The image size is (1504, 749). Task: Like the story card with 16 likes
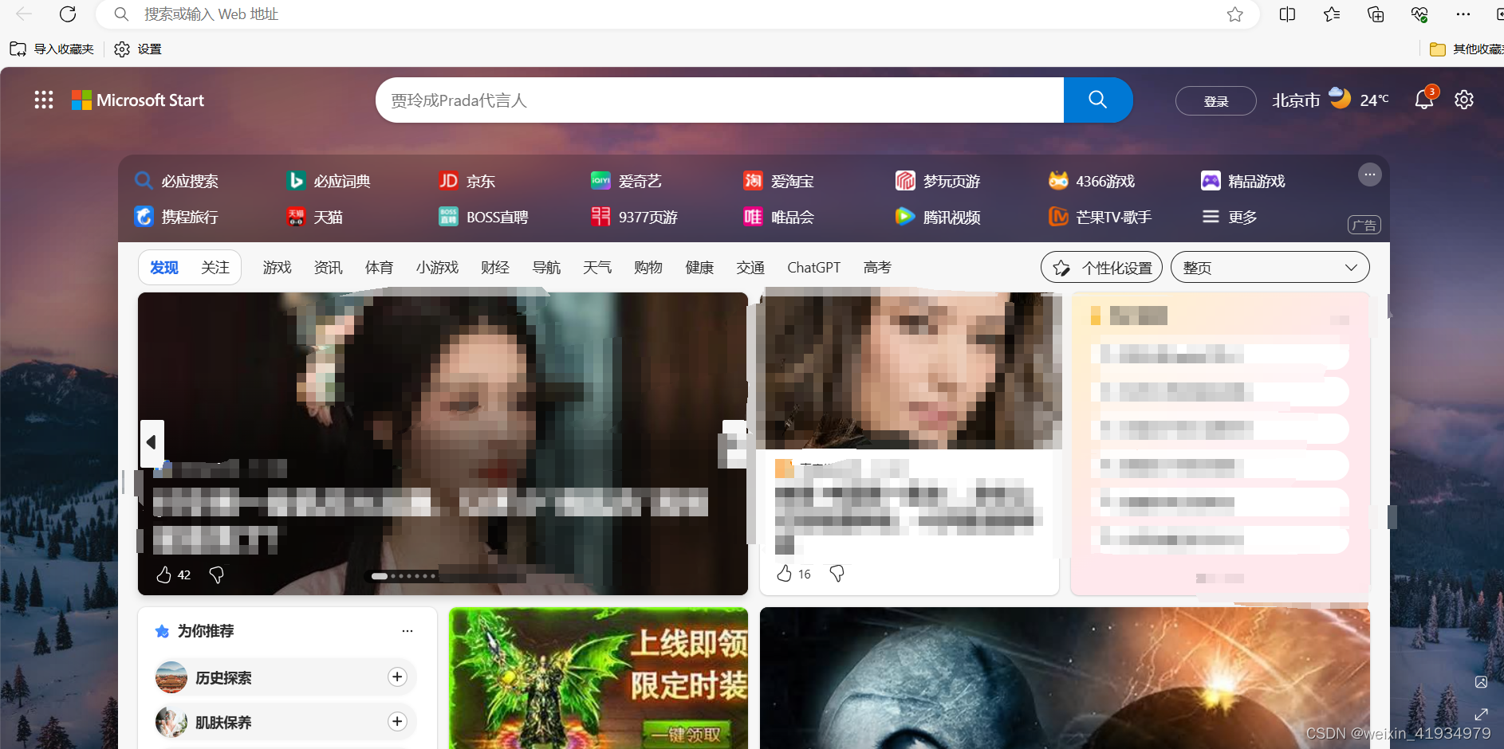(x=785, y=574)
